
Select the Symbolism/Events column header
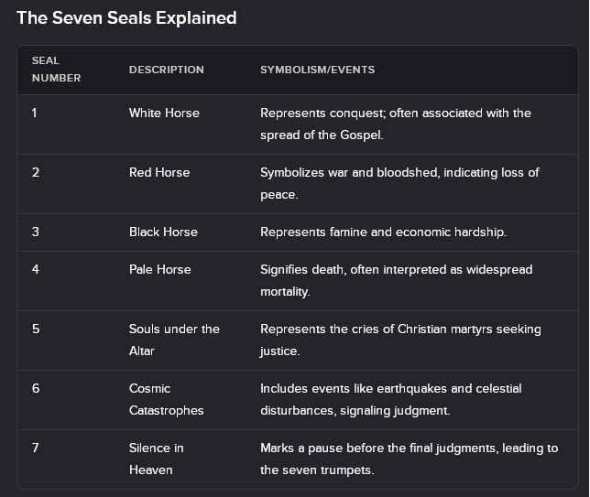click(318, 70)
